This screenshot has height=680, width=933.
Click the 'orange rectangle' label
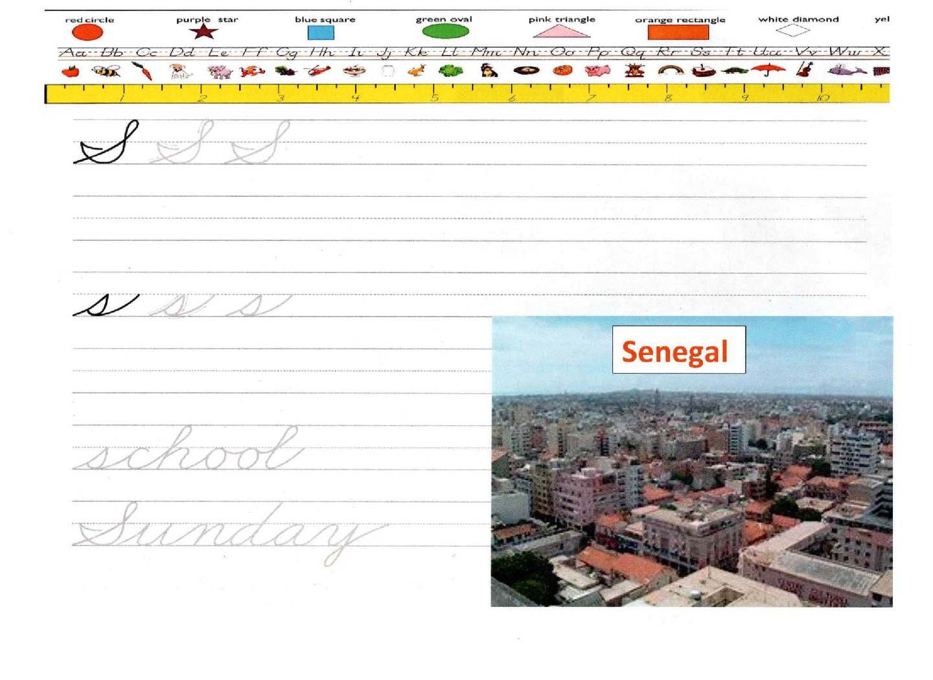680,20
